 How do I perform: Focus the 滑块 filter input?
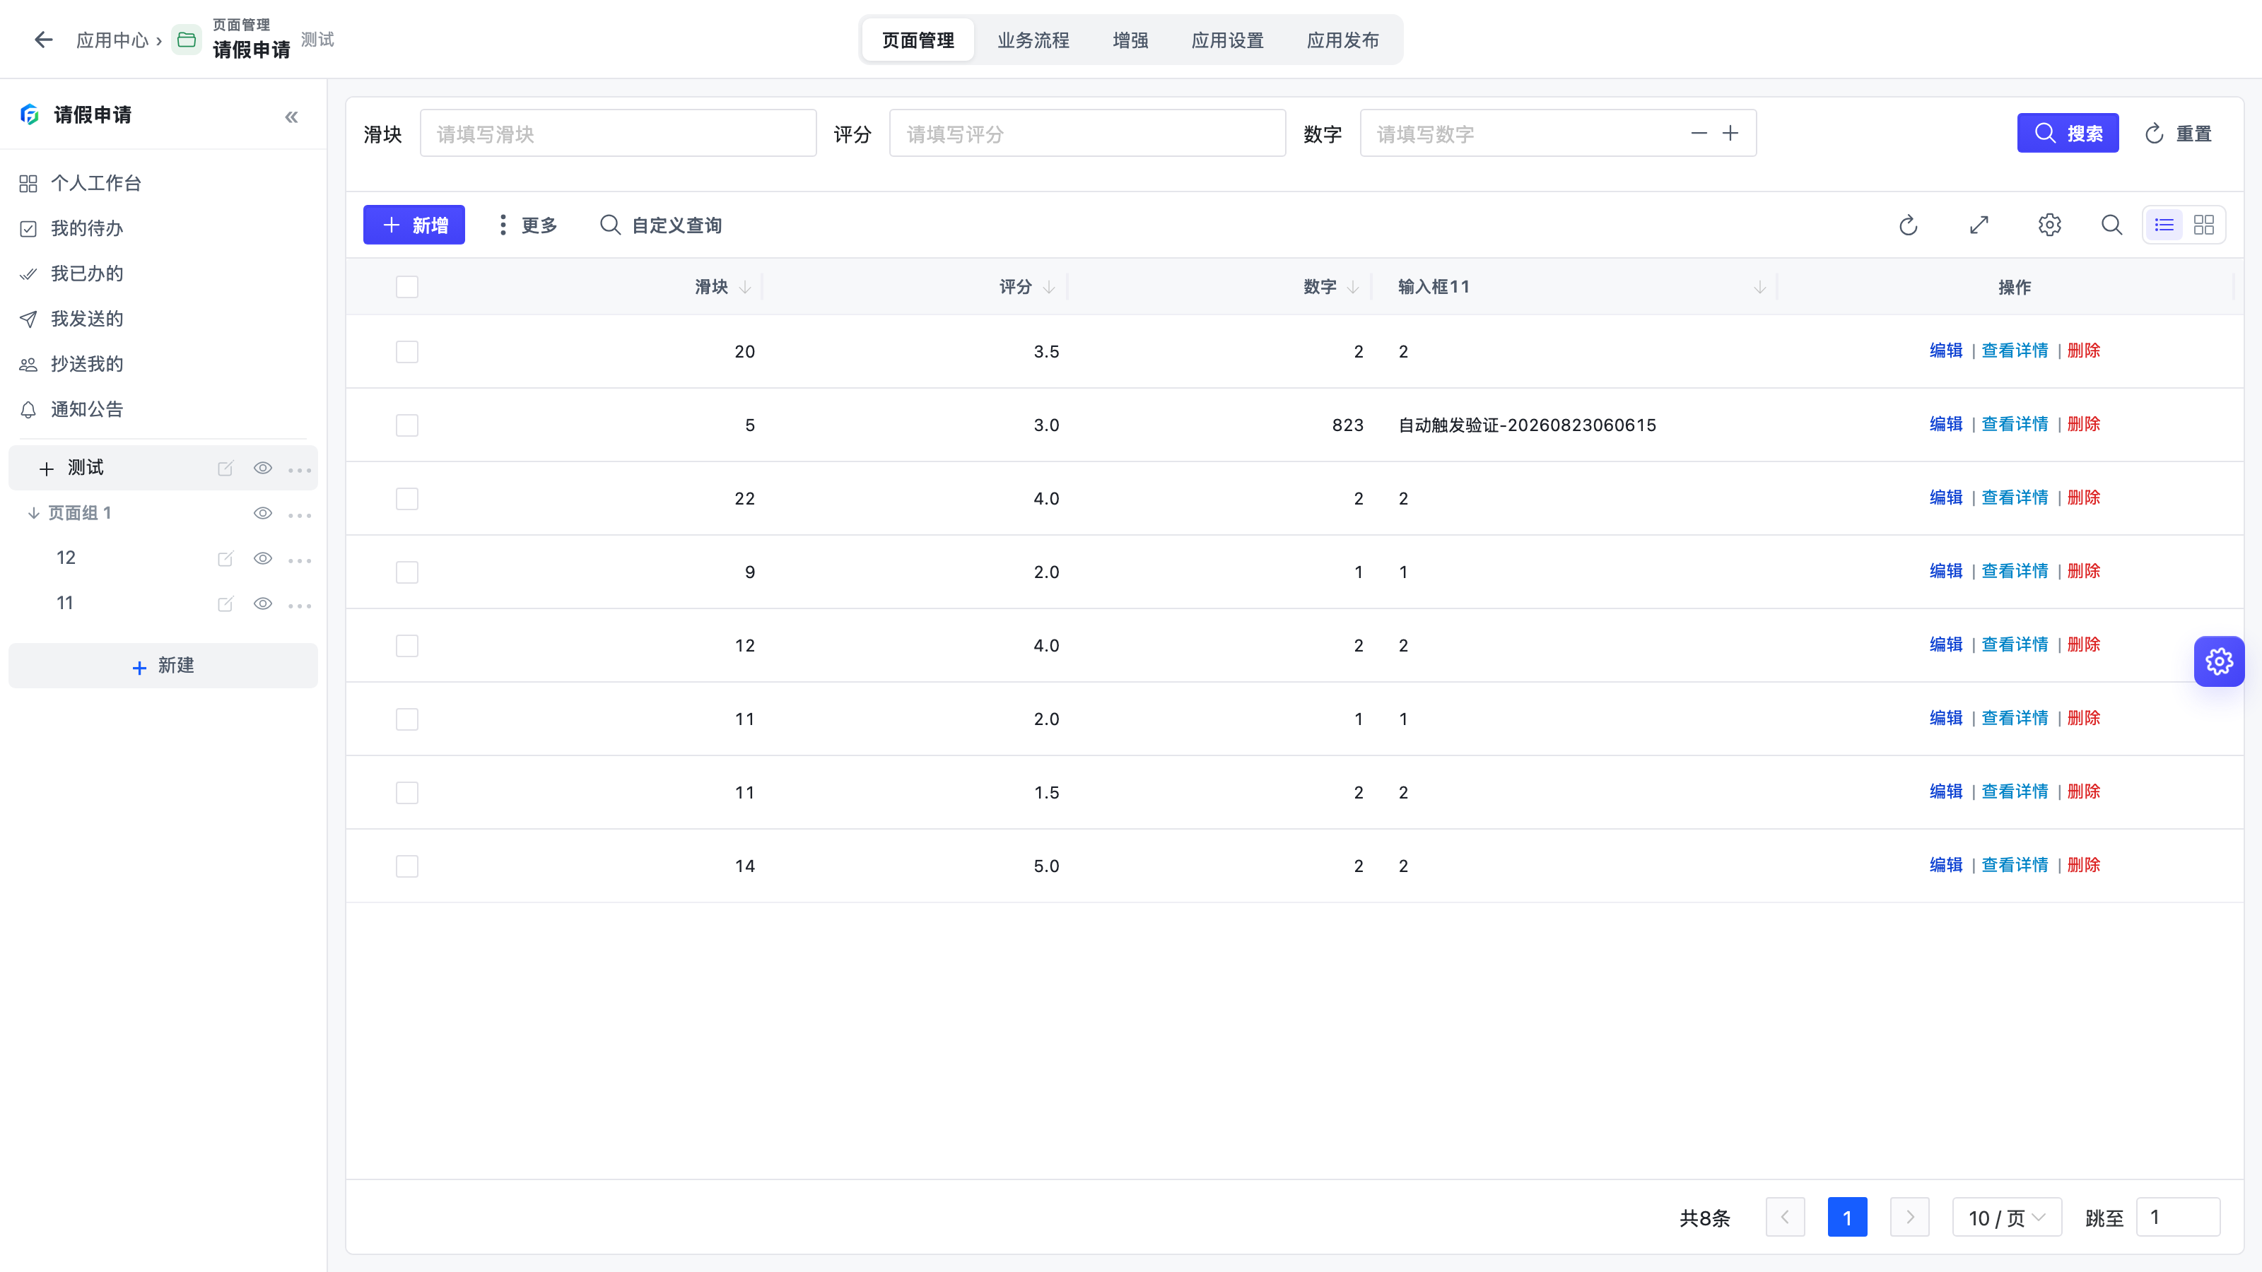pyautogui.click(x=619, y=134)
